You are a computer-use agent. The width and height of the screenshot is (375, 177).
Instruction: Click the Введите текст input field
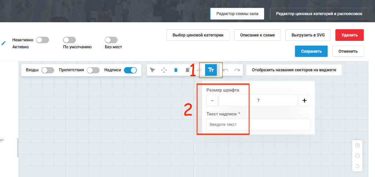point(259,124)
